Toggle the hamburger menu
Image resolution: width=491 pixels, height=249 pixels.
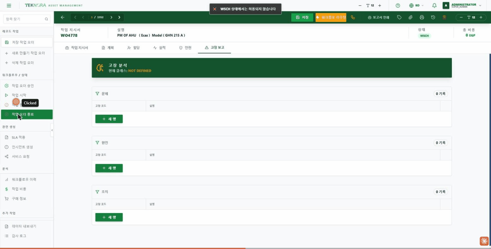coord(9,5)
